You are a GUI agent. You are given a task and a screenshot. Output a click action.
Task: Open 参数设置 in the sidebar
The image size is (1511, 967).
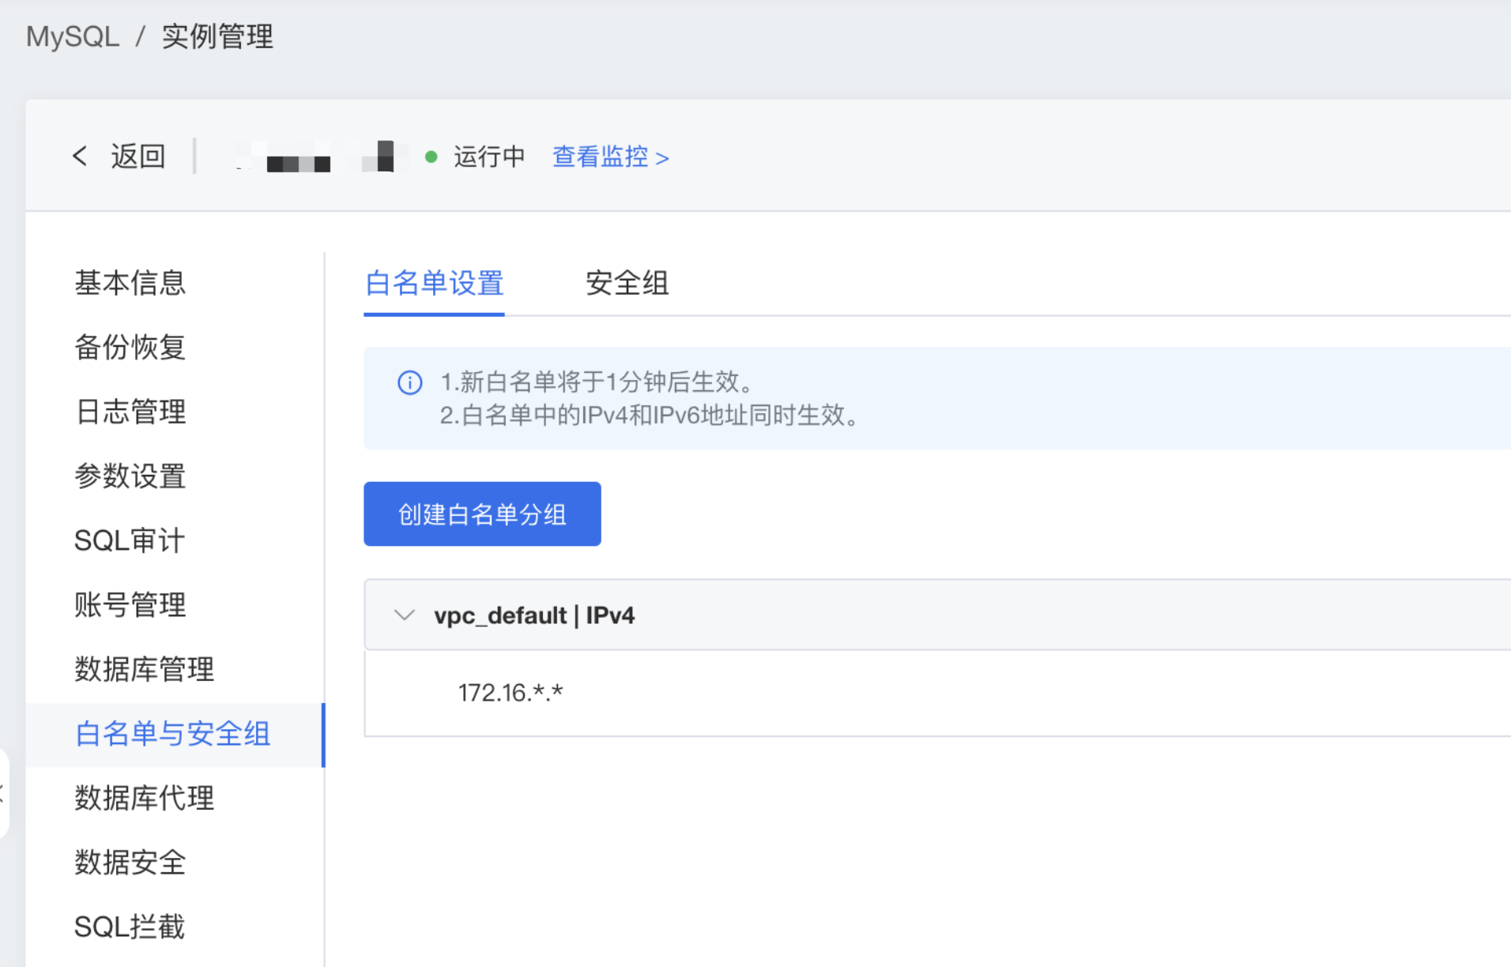pyautogui.click(x=130, y=476)
